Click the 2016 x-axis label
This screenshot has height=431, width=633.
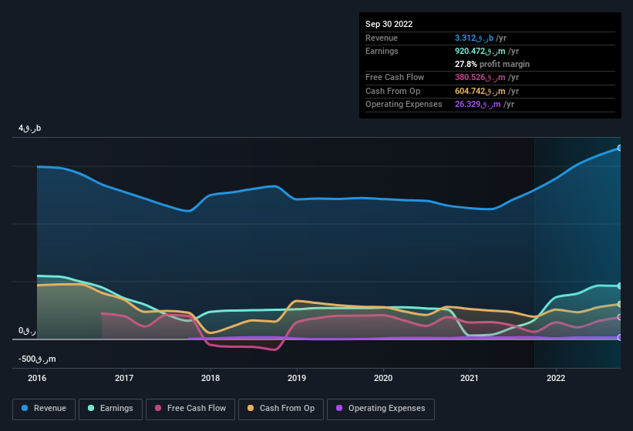click(x=37, y=378)
